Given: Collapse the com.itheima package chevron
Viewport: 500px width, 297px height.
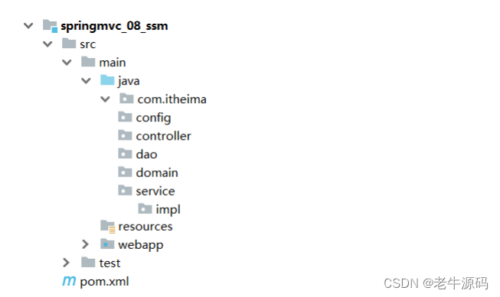Looking at the screenshot, I should tap(105, 99).
